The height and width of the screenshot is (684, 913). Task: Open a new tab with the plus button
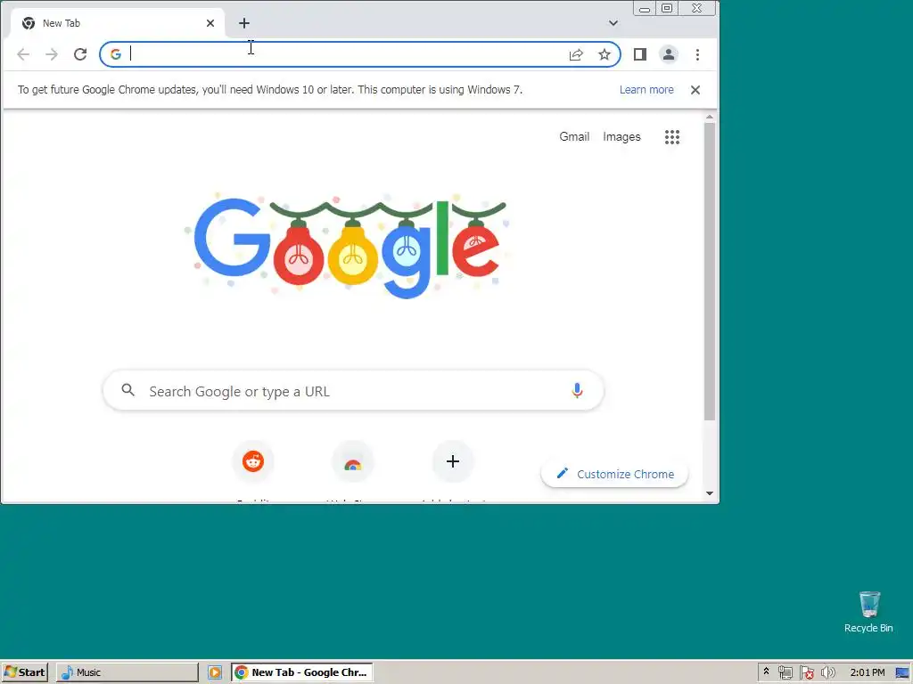pyautogui.click(x=244, y=23)
